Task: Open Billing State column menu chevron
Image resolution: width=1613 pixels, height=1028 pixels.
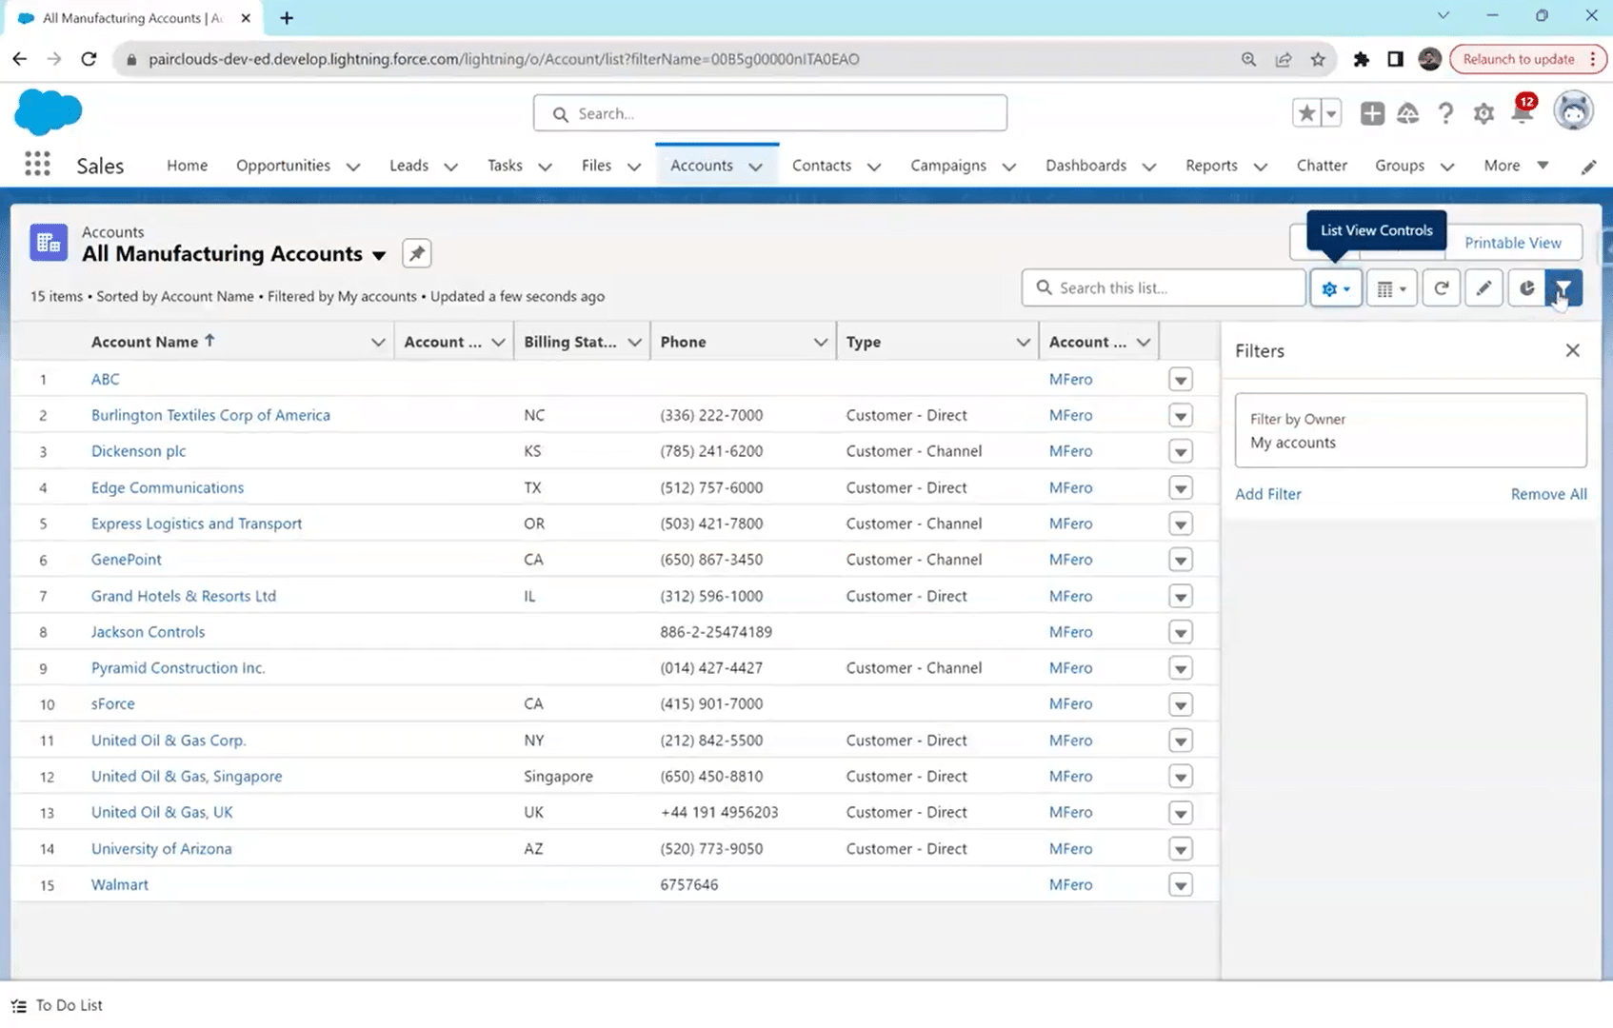Action: coord(634,343)
